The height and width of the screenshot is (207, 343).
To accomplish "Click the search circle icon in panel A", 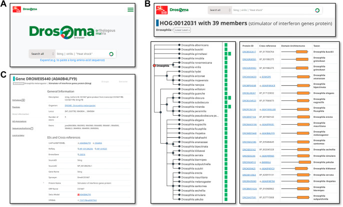I will click(x=111, y=54).
